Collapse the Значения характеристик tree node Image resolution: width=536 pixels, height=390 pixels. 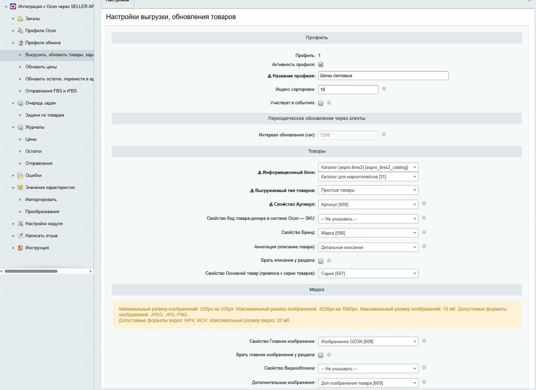pos(13,187)
